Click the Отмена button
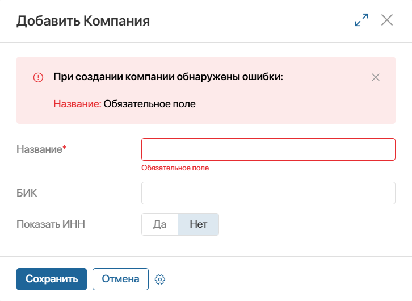The image size is (412, 301). pyautogui.click(x=120, y=279)
